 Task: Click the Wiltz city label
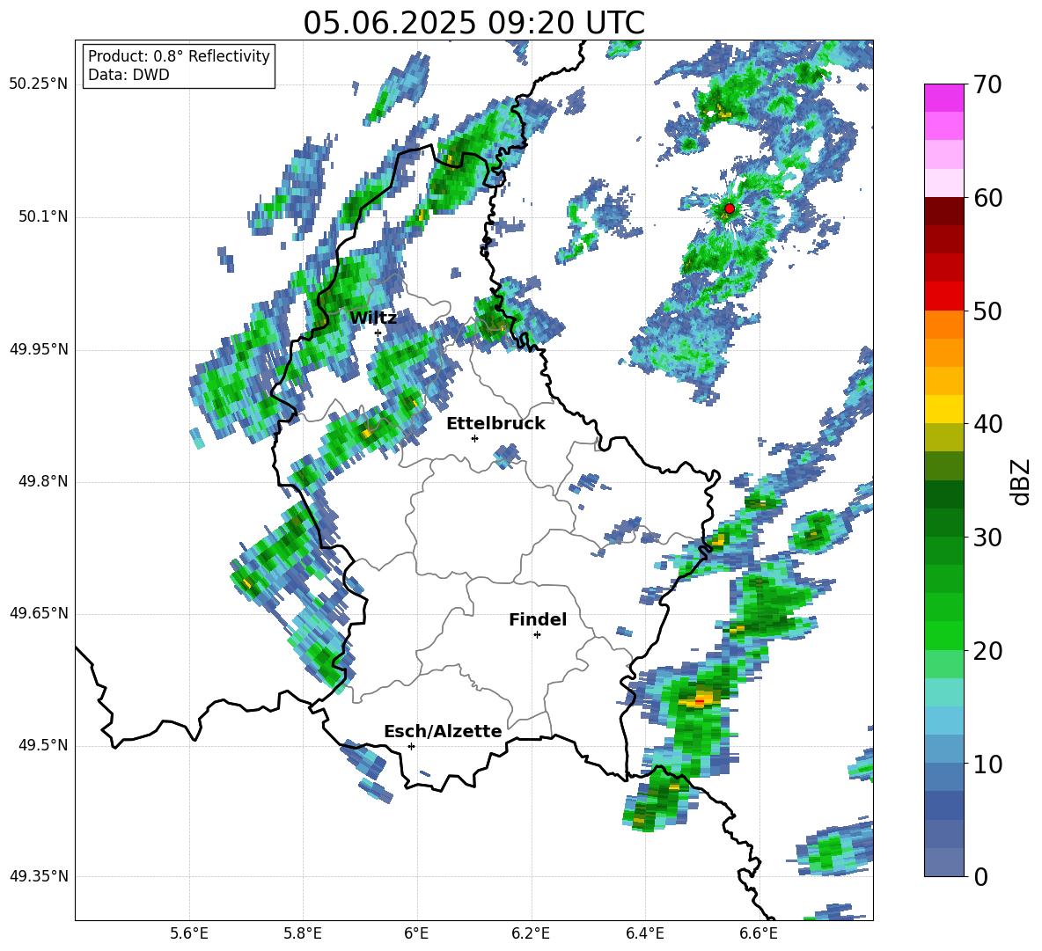click(x=373, y=318)
